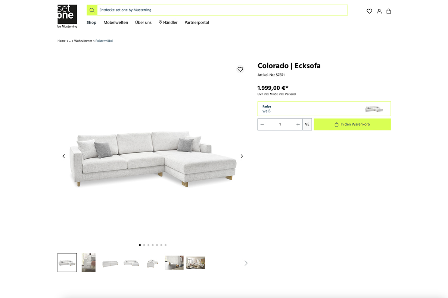The height and width of the screenshot is (298, 448).
Task: Add sofa to wishlist via image heart
Action: click(240, 69)
